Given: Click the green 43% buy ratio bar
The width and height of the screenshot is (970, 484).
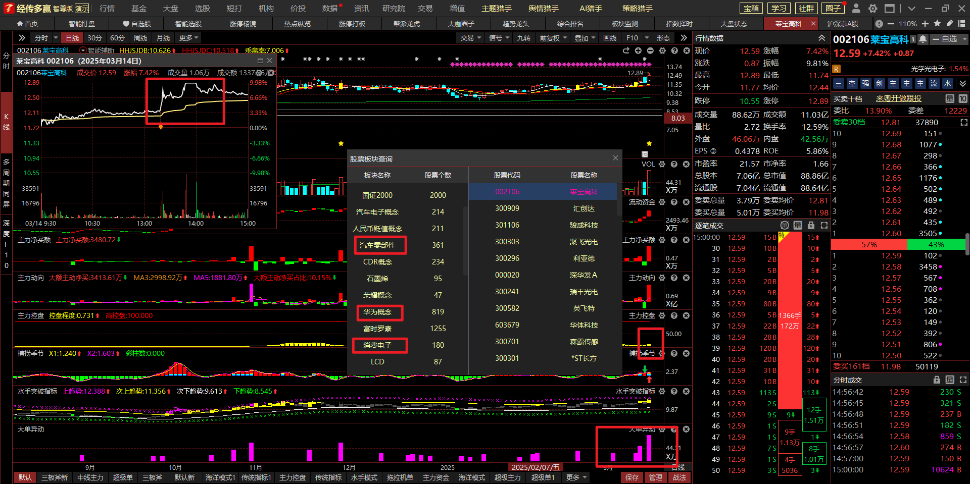Looking at the screenshot, I should click(x=936, y=244).
